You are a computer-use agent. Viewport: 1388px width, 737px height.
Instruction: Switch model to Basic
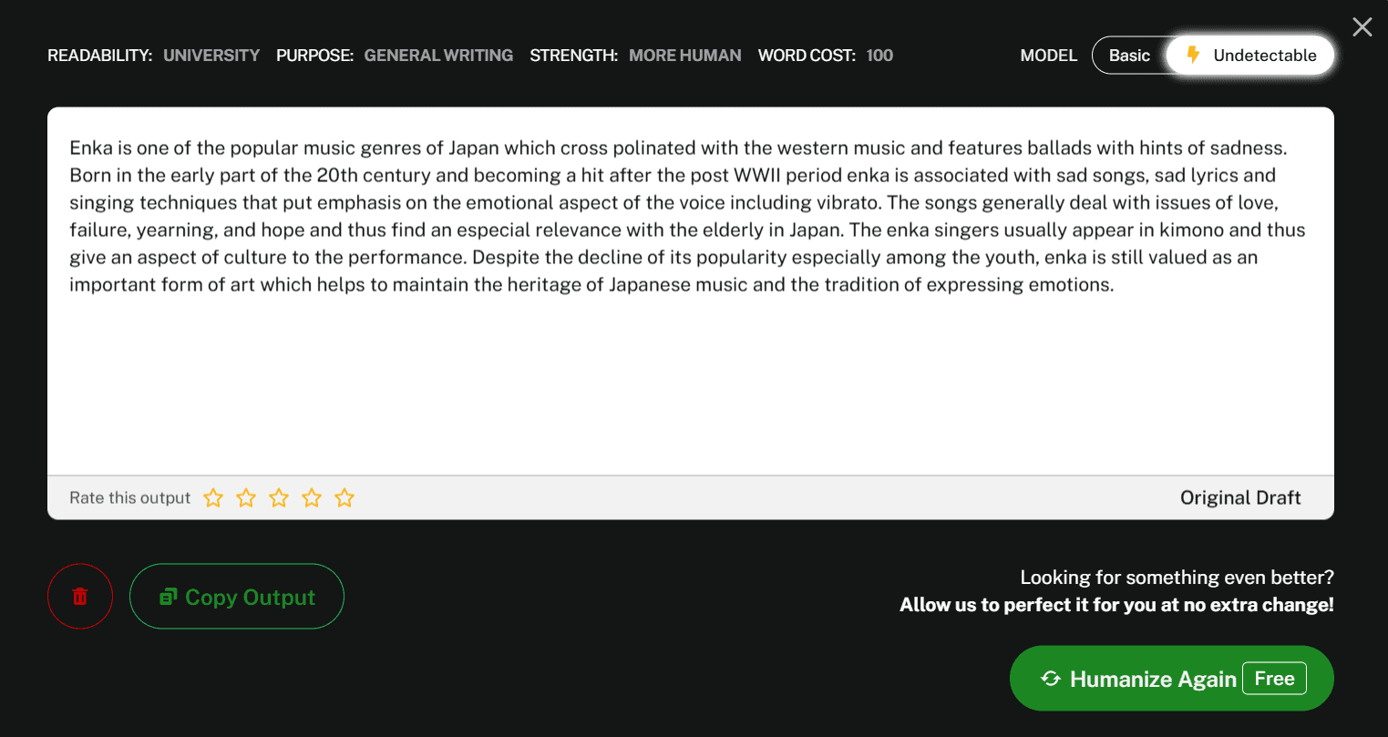(x=1129, y=56)
